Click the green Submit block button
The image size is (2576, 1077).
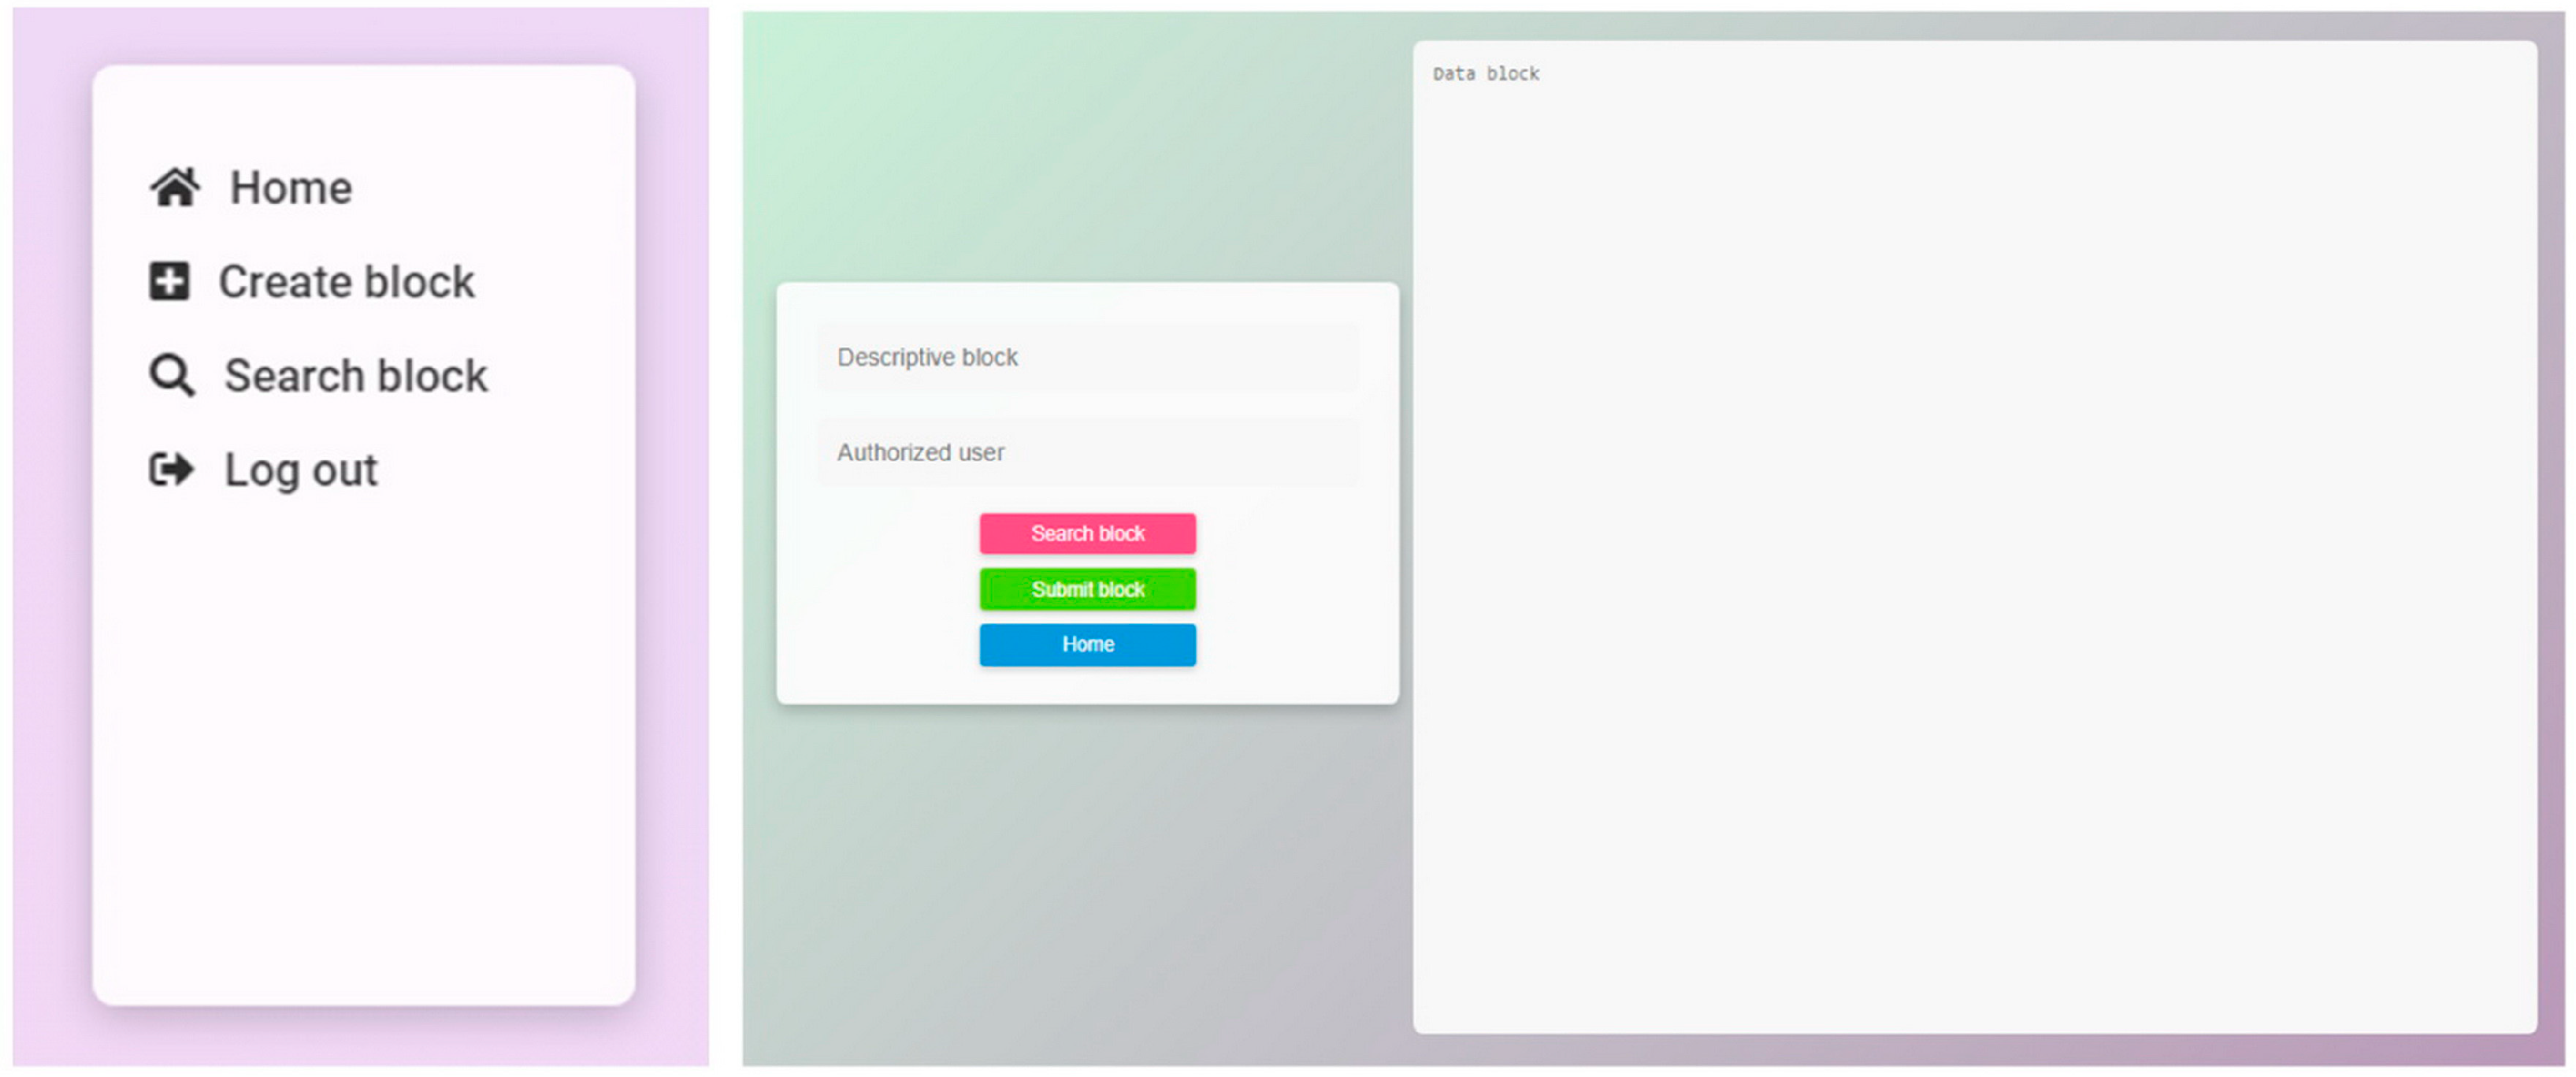(x=1088, y=589)
